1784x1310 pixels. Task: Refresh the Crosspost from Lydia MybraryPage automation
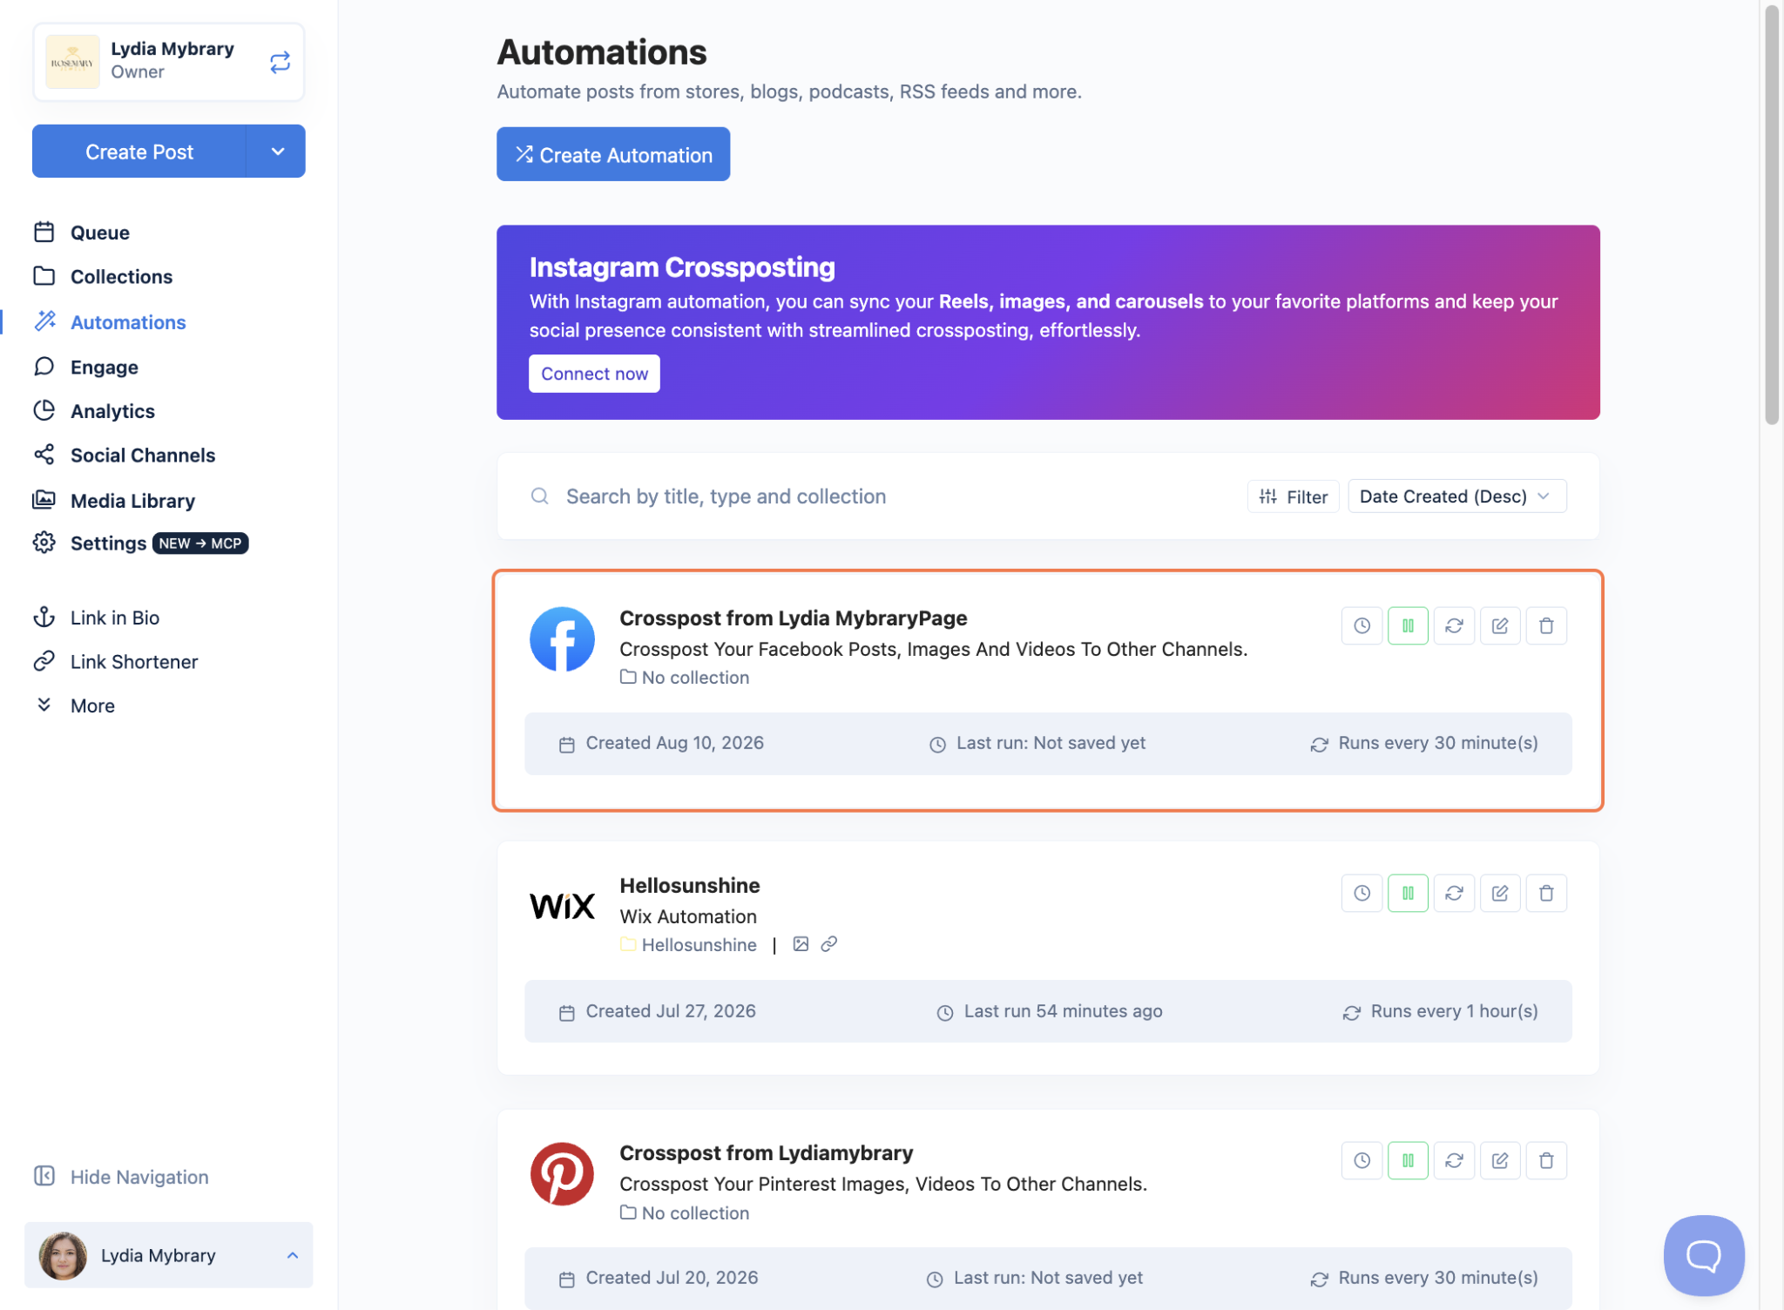(1454, 625)
